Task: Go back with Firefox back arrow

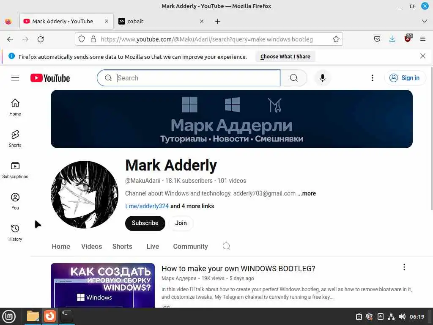Action: (10, 39)
